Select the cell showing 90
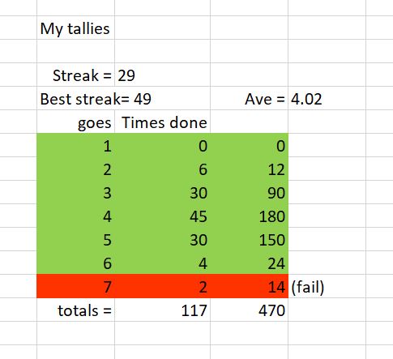Image resolution: width=393 pixels, height=359 pixels. coord(249,192)
